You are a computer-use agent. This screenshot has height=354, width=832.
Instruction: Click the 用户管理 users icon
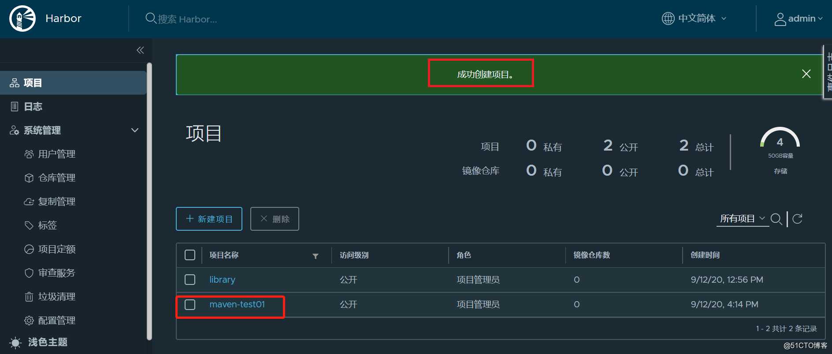29,154
